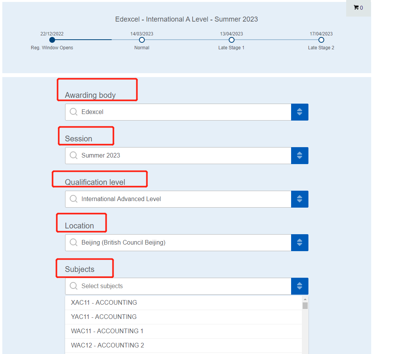Expand the Awarding body dropdown arrows
The height and width of the screenshot is (354, 397).
point(300,112)
